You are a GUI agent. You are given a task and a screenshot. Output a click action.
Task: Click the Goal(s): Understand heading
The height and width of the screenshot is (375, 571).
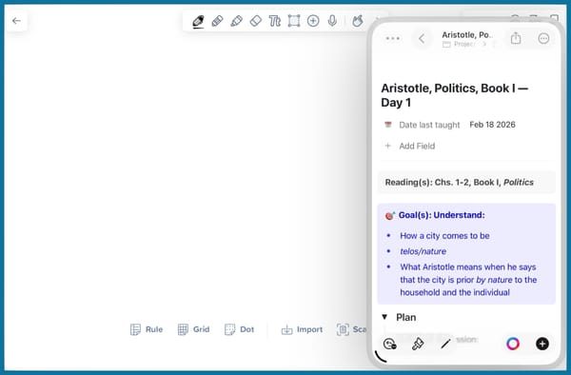pyautogui.click(x=442, y=215)
